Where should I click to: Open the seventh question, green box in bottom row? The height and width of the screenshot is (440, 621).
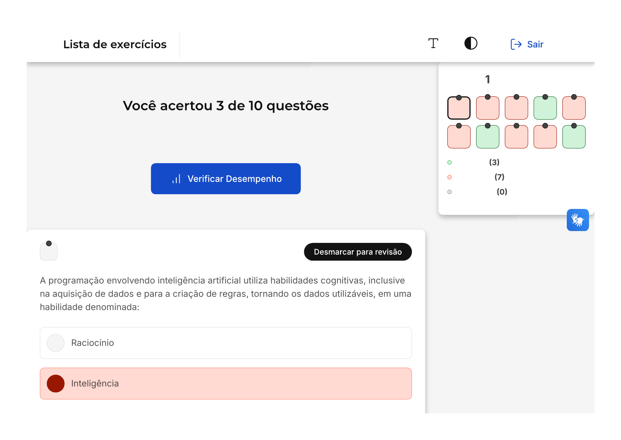tap(488, 137)
